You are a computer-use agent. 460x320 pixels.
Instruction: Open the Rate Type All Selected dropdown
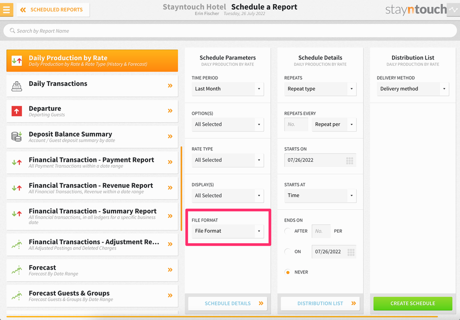pyautogui.click(x=227, y=160)
